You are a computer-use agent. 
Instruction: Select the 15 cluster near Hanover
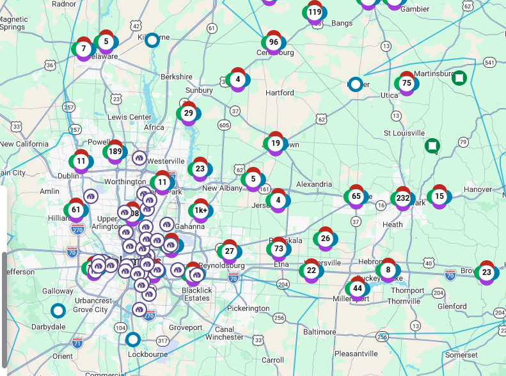click(439, 196)
